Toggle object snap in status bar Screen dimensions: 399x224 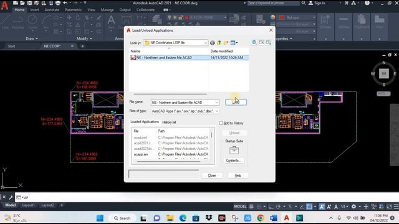coord(309,207)
